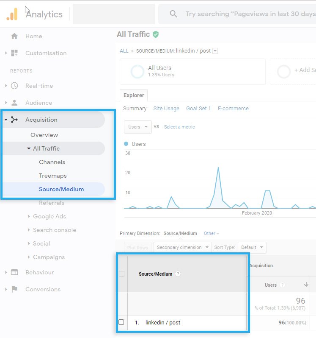Select the Source/Medium report in sidebar

click(x=61, y=189)
